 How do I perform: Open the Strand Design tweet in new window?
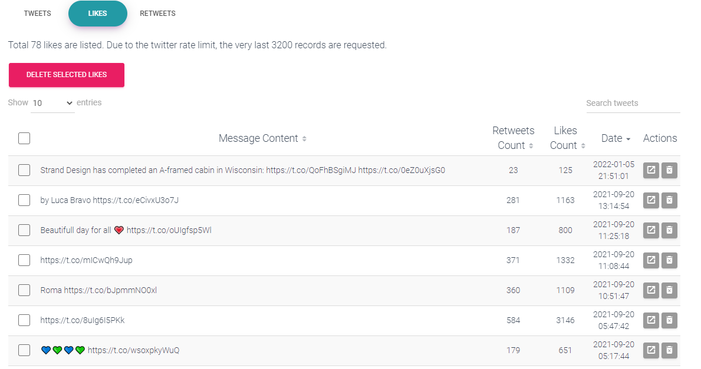click(x=651, y=170)
